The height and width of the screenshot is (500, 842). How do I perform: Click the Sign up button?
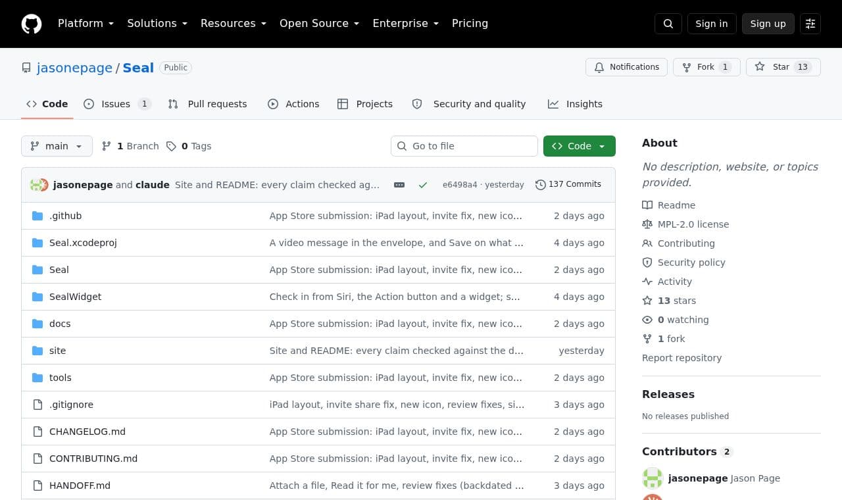click(x=768, y=24)
